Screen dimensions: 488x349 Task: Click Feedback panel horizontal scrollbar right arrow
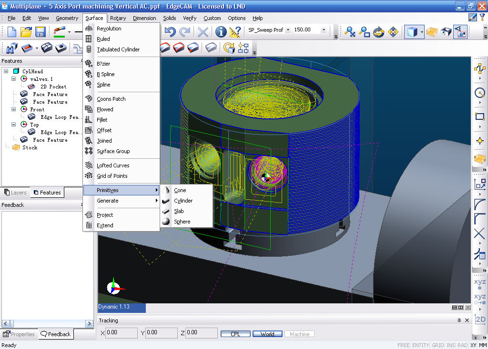point(89,323)
